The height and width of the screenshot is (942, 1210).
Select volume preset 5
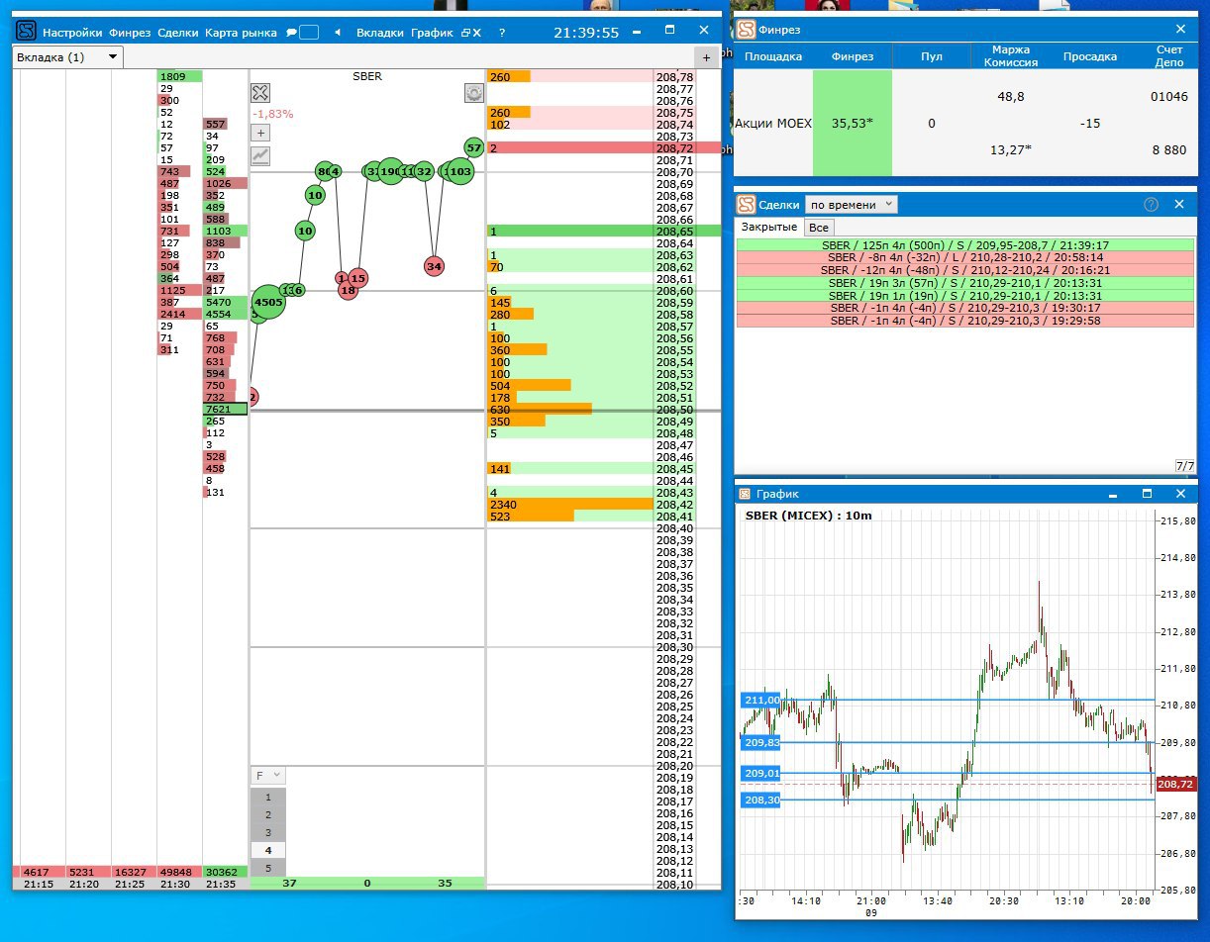[x=268, y=868]
